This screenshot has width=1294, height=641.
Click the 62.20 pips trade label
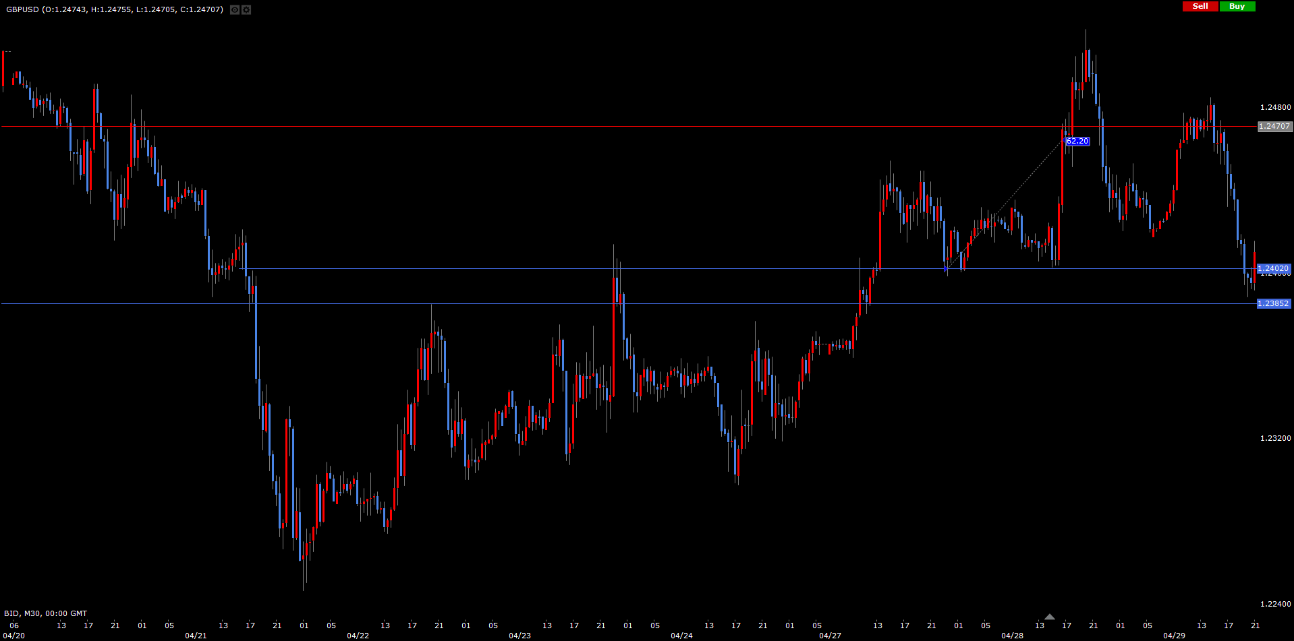pyautogui.click(x=1077, y=141)
